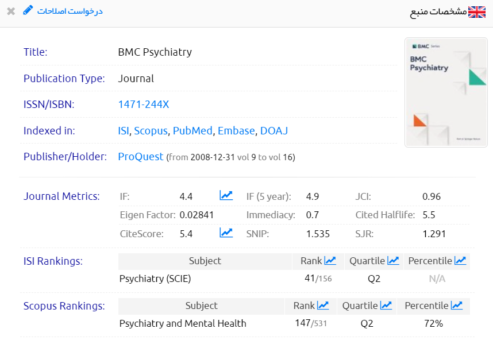Open the CiteScore trend chart icon
This screenshot has width=493, height=344.
tap(226, 233)
